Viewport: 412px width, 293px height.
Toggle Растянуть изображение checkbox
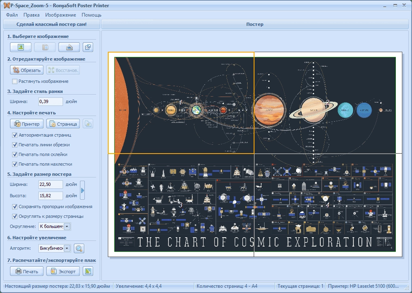[15, 82]
